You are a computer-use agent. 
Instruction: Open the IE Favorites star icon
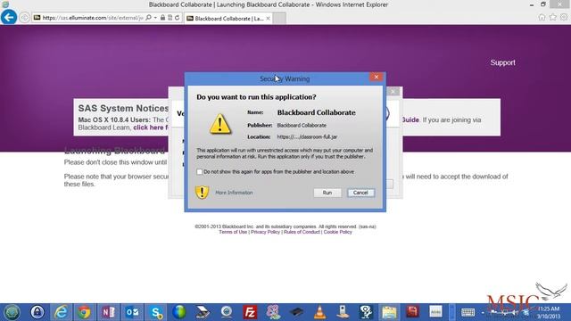coord(553,17)
